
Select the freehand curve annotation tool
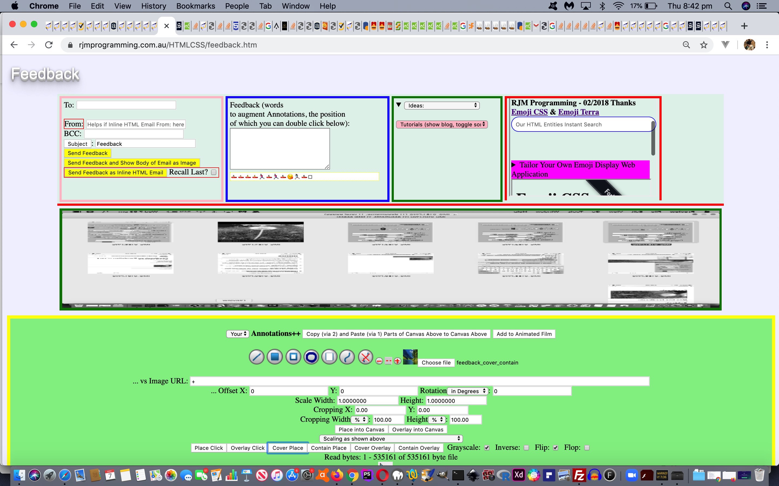(347, 357)
